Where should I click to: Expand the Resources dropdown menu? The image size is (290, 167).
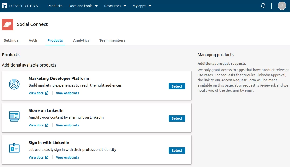click(115, 6)
